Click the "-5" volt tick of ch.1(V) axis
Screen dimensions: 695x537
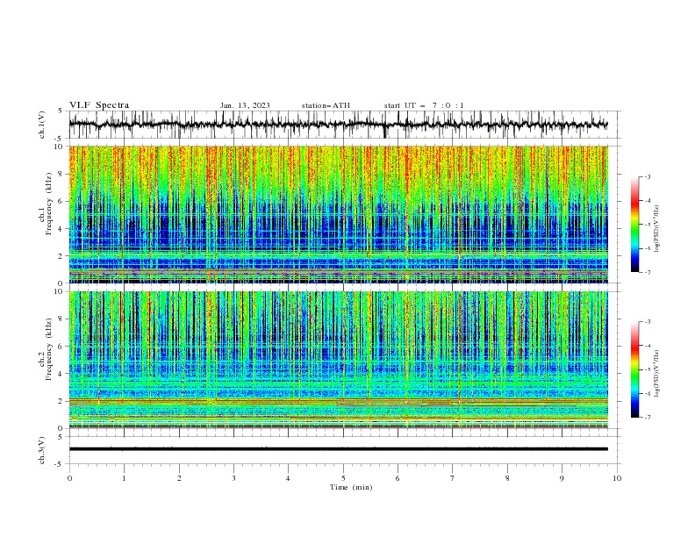[60, 139]
